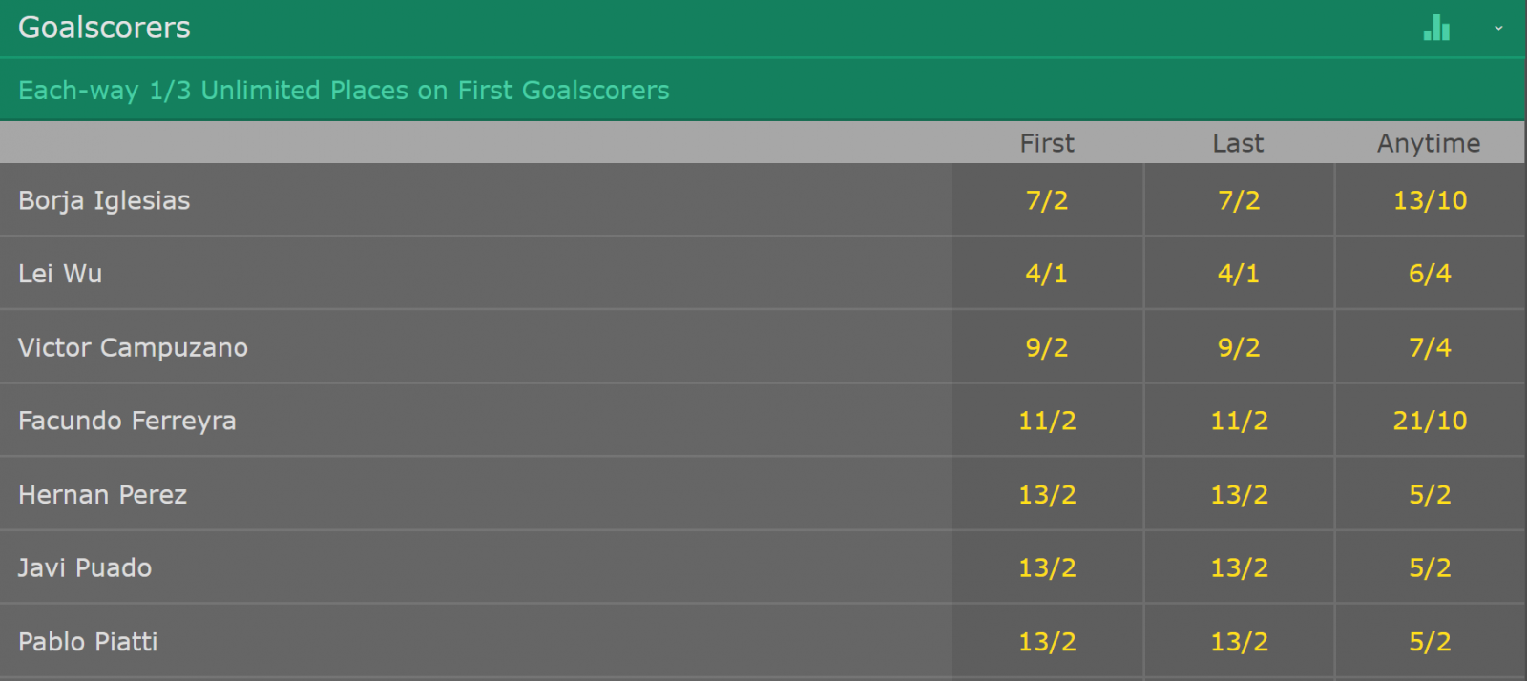
Task: Pick Lei Wu Last goalscorer 4/1
Action: coord(1239,274)
